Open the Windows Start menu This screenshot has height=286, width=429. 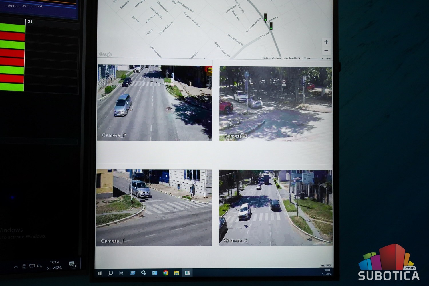[x=100, y=273]
